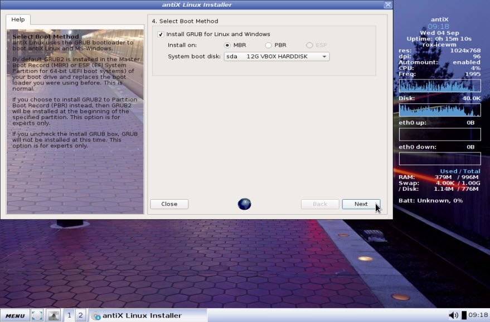490x322 pixels.
Task: Click the '4. Select Boot Method' step heading
Action: [185, 21]
